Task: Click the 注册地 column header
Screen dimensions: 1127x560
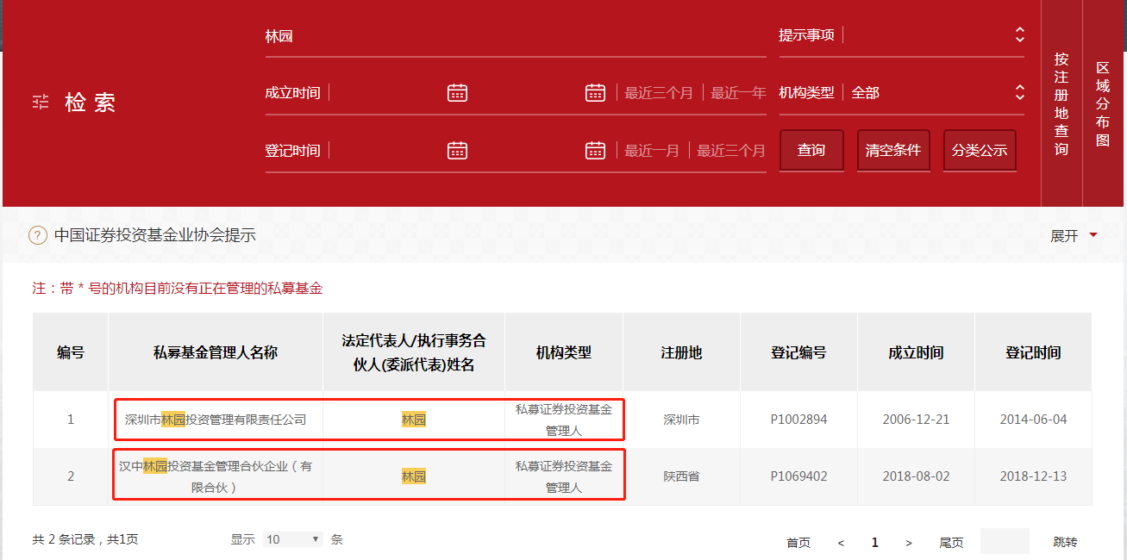Action: pos(681,352)
